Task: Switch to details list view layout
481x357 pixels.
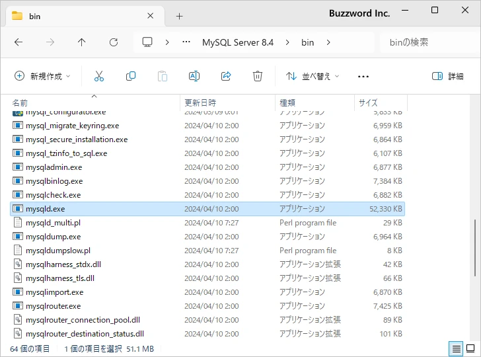Action: [456, 348]
